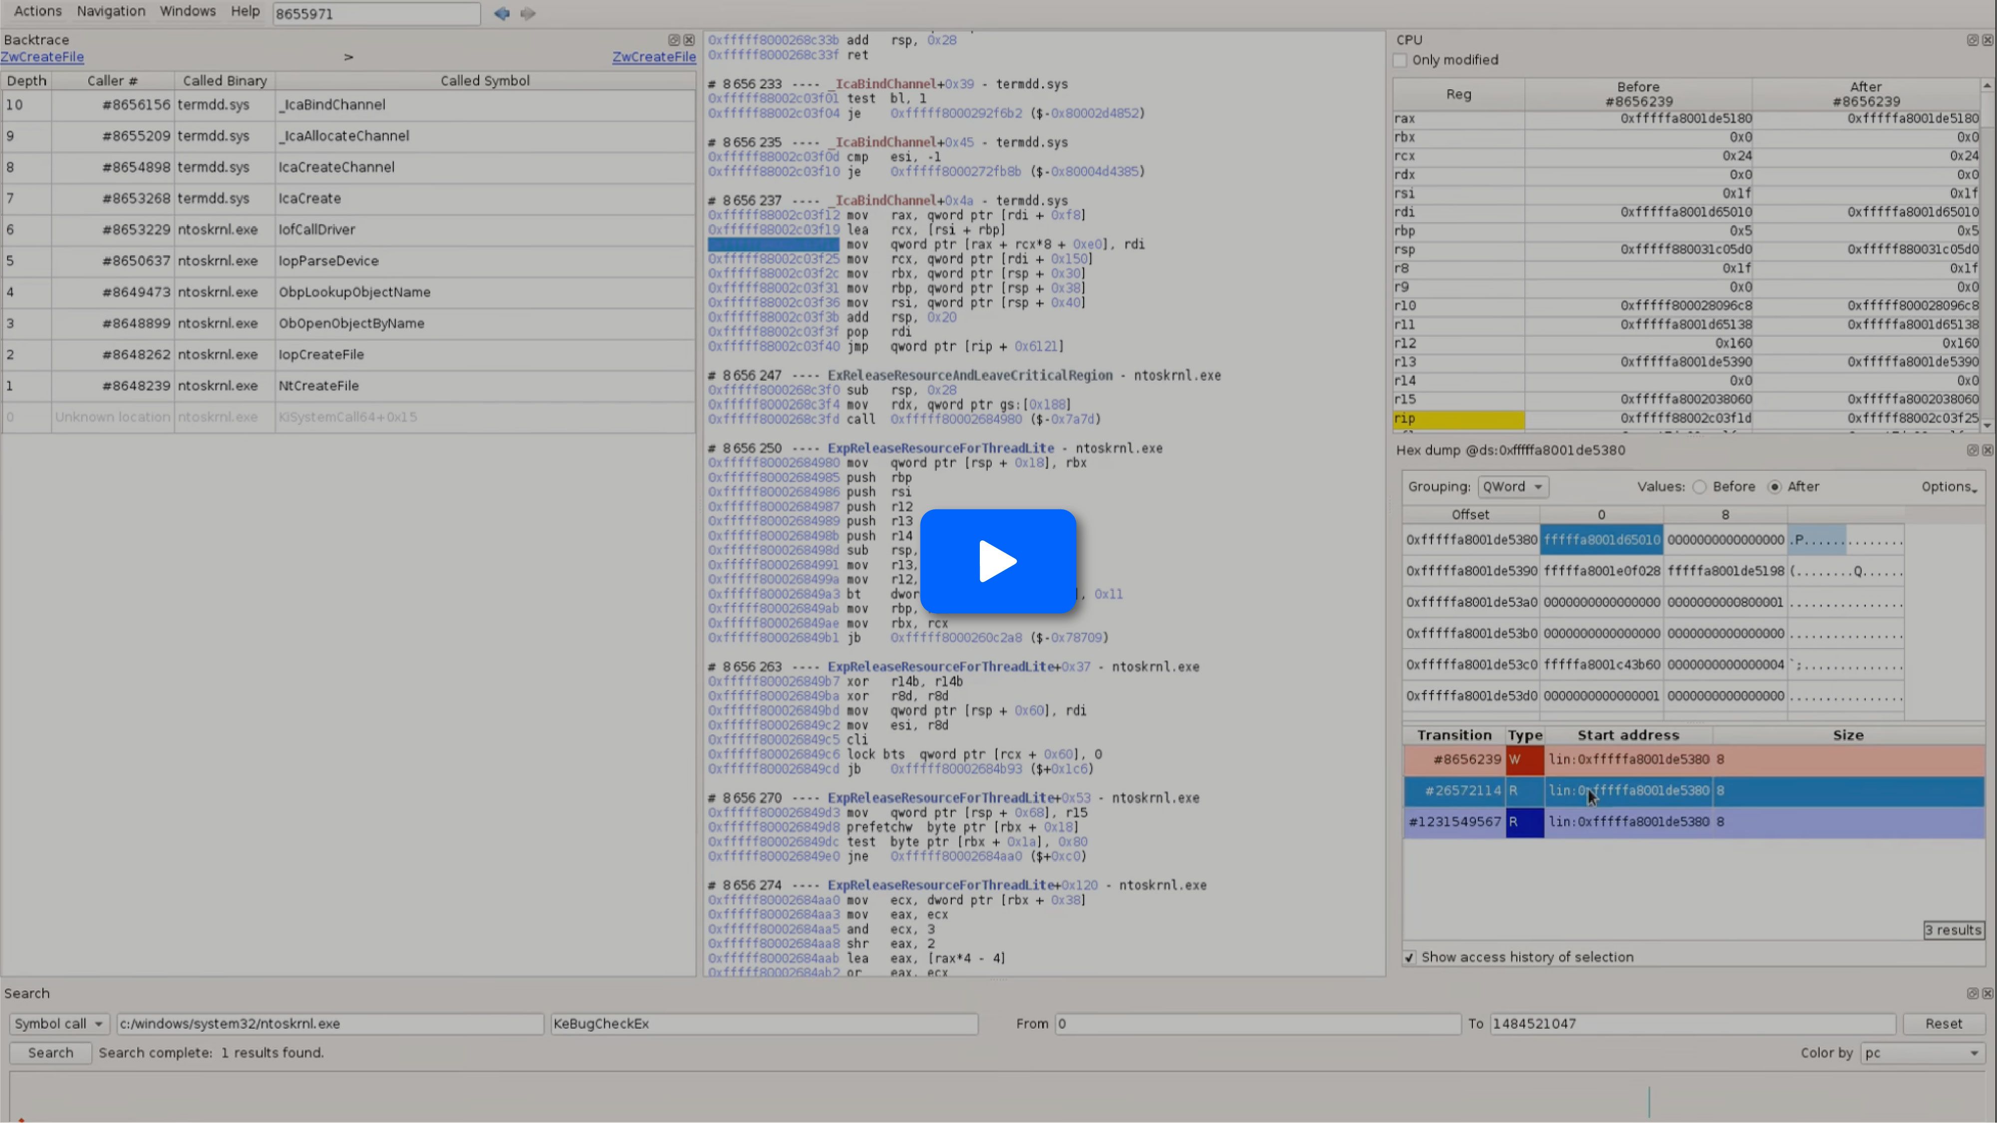
Task: Undock the Backtrace panel with the float icon
Action: [674, 39]
